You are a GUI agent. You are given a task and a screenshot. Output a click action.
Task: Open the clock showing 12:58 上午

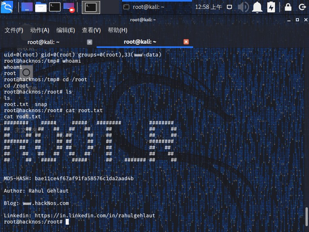[209, 7]
